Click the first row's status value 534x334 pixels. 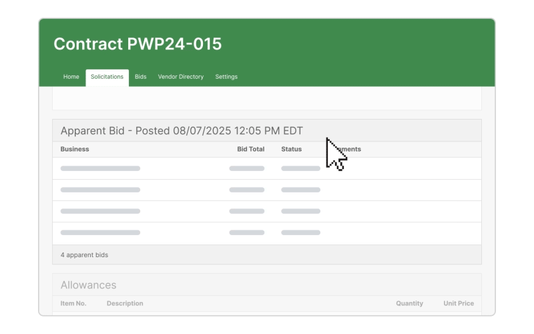[300, 168]
